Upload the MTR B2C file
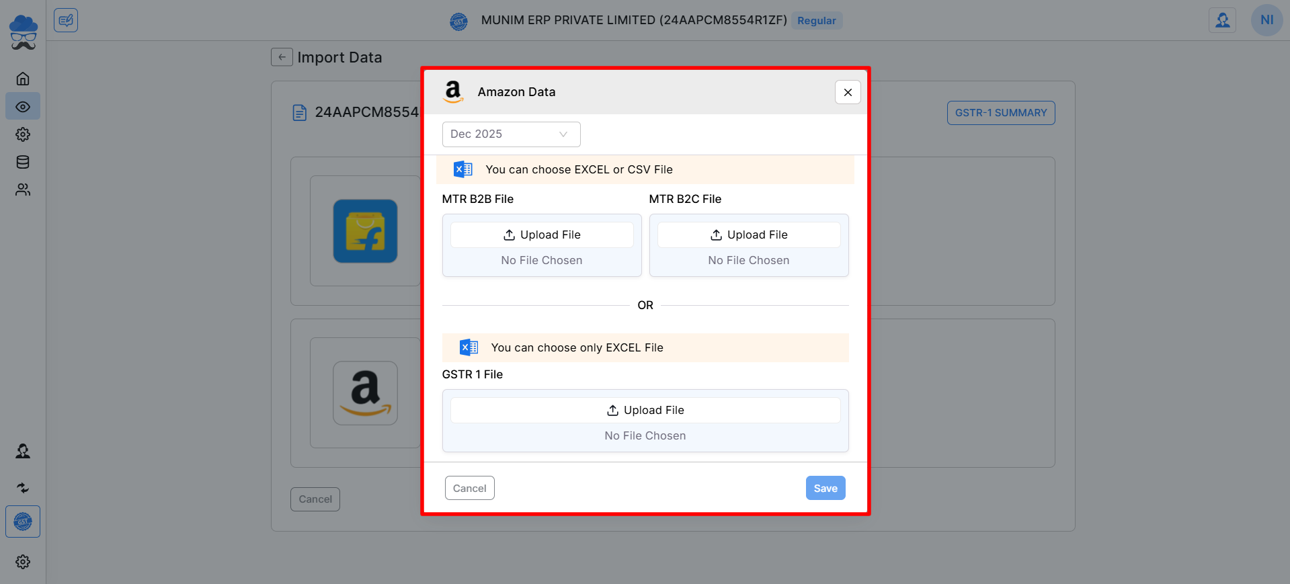The height and width of the screenshot is (584, 1290). pos(749,235)
